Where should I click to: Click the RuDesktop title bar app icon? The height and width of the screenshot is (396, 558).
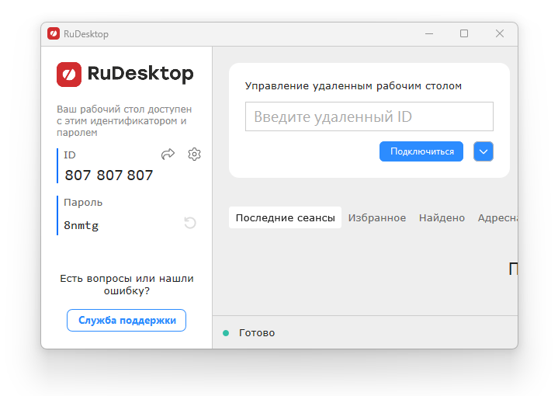click(54, 33)
